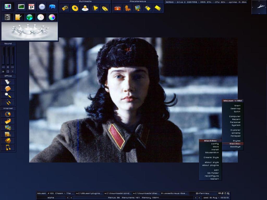Skip to next track in Sound panel
This screenshot has height=200, width=267.
(12, 67)
